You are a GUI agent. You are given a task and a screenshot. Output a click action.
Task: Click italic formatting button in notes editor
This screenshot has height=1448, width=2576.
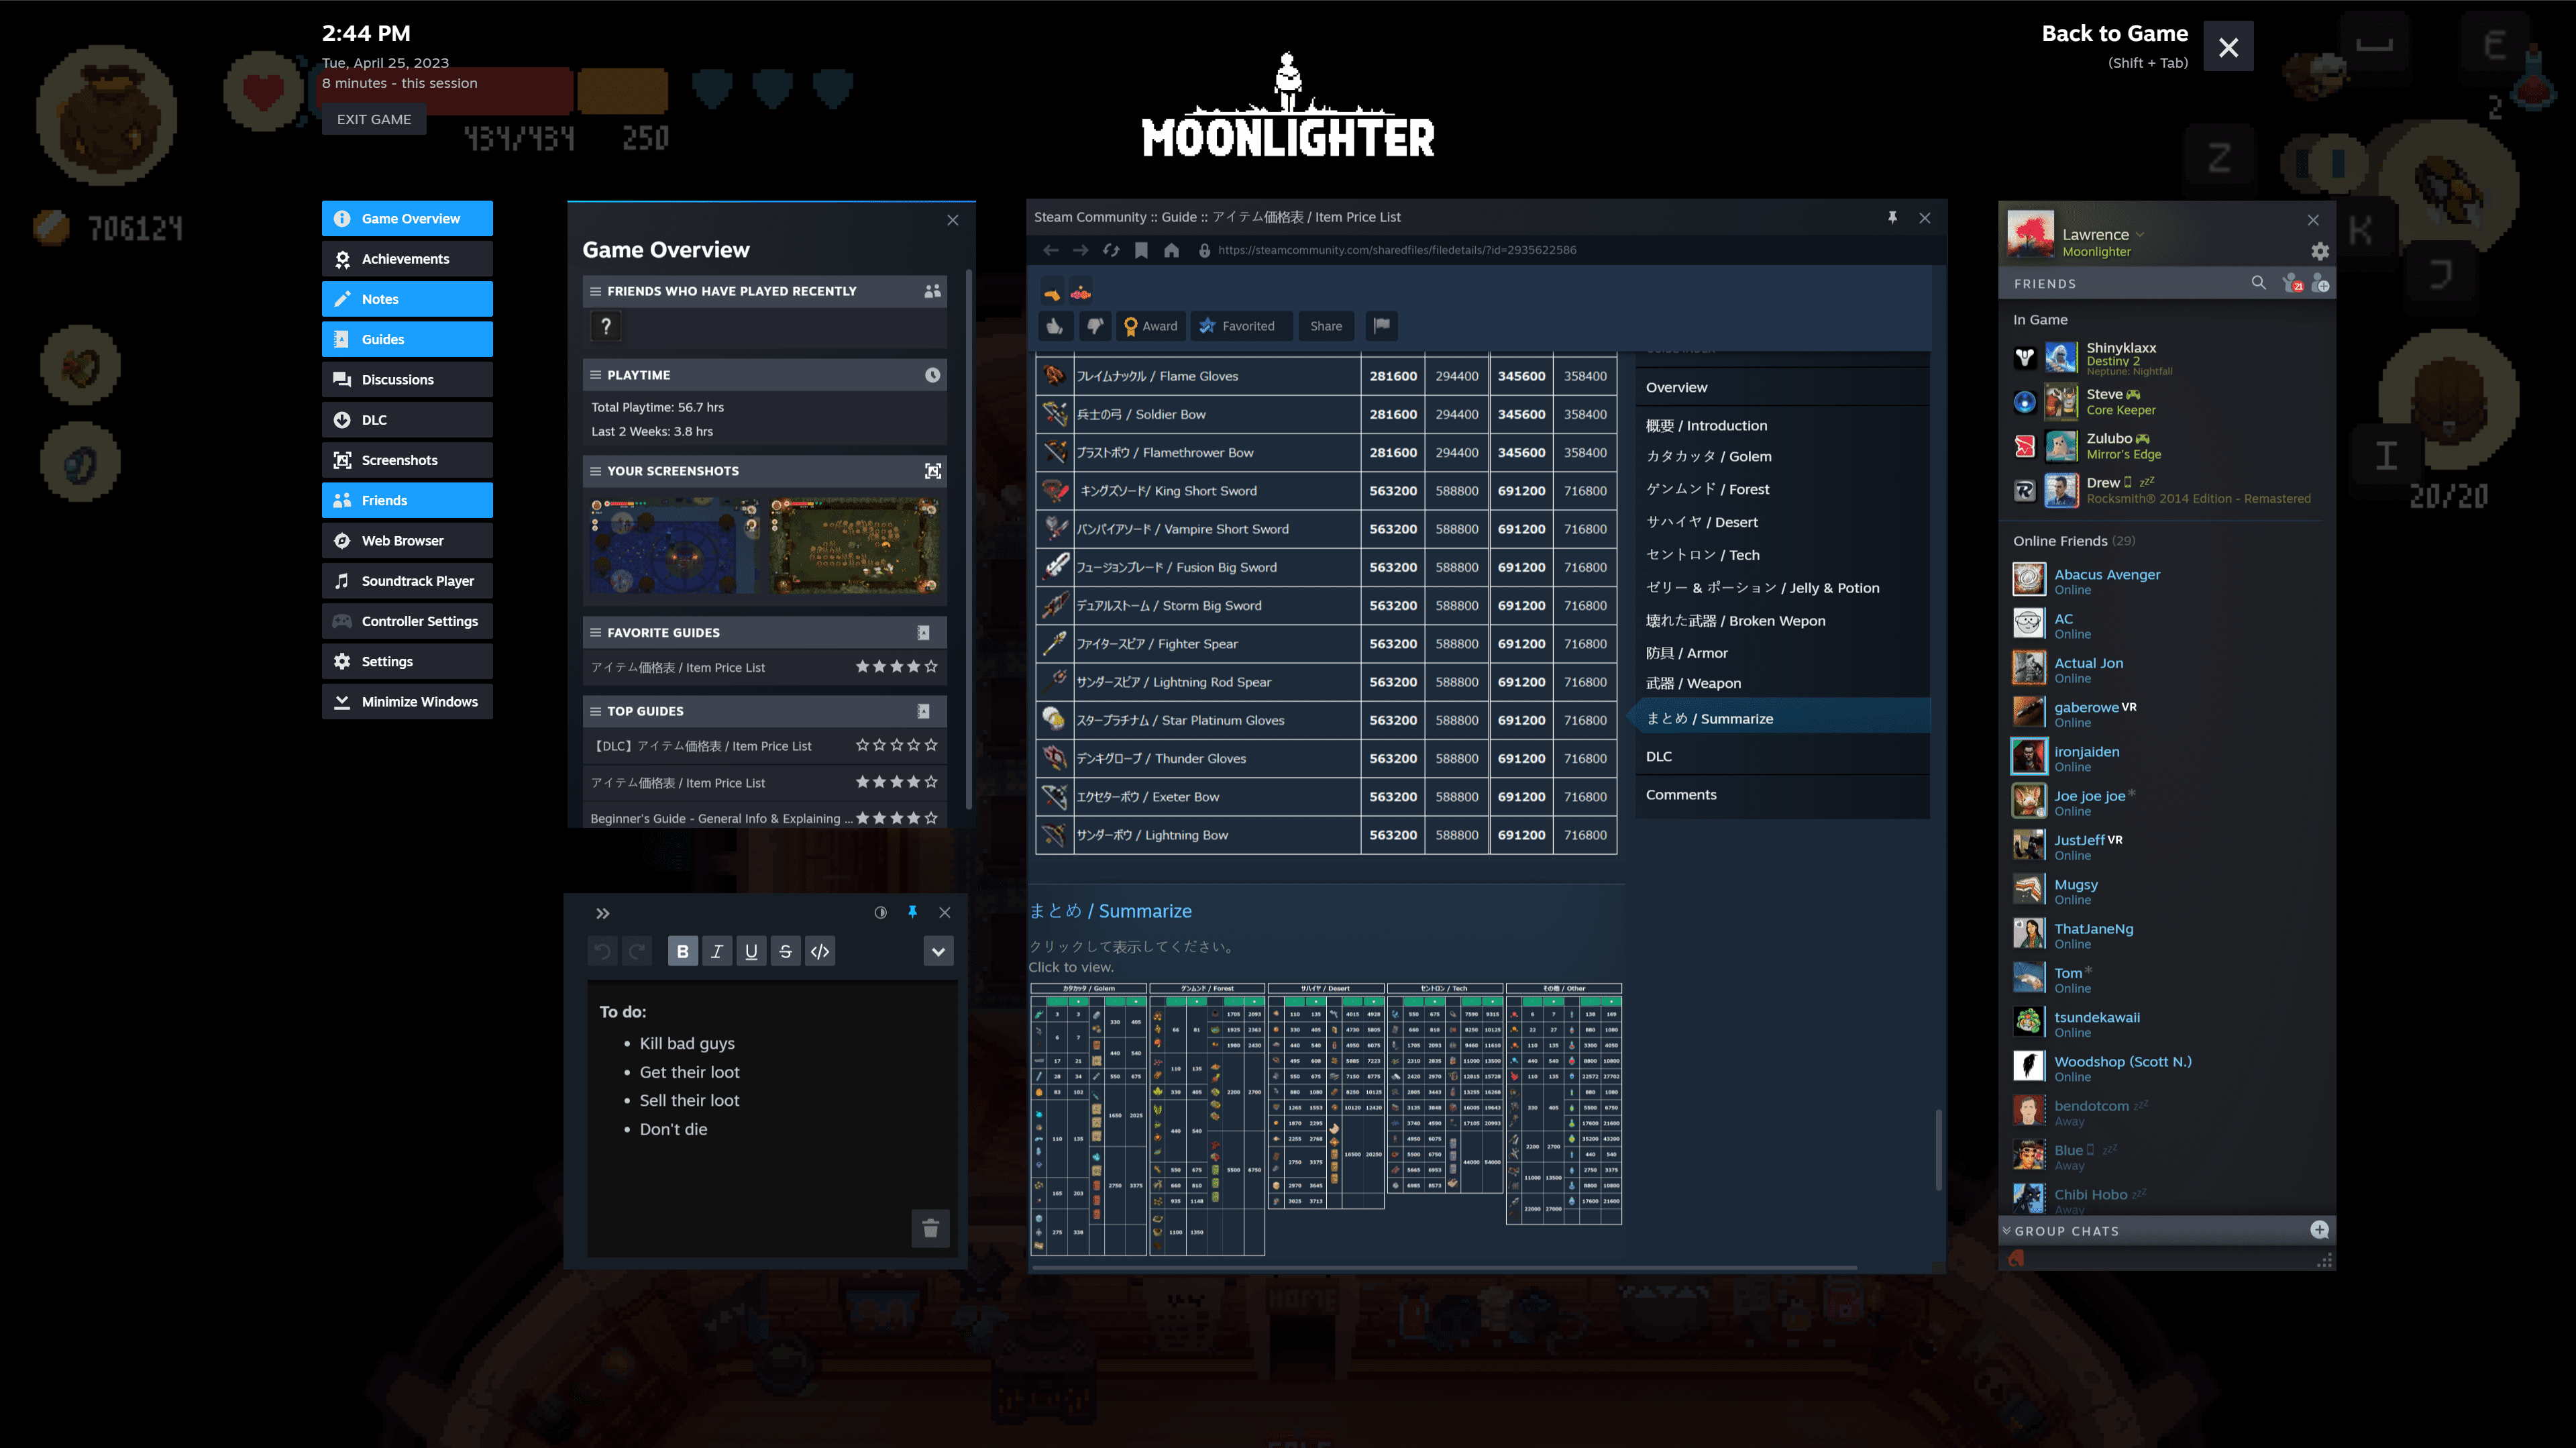point(716,951)
